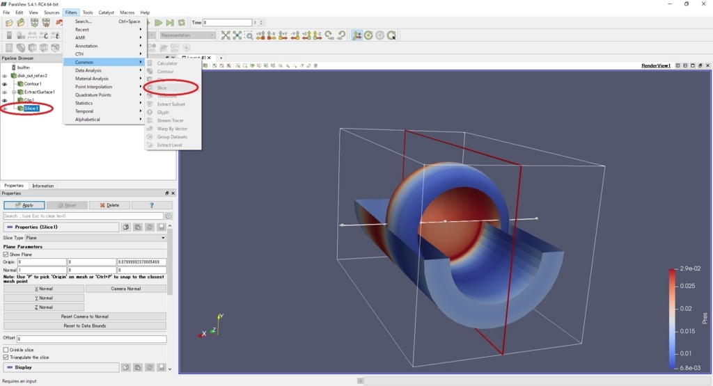Click the advanced properties gear icon
The image size is (713, 386).
click(169, 216)
